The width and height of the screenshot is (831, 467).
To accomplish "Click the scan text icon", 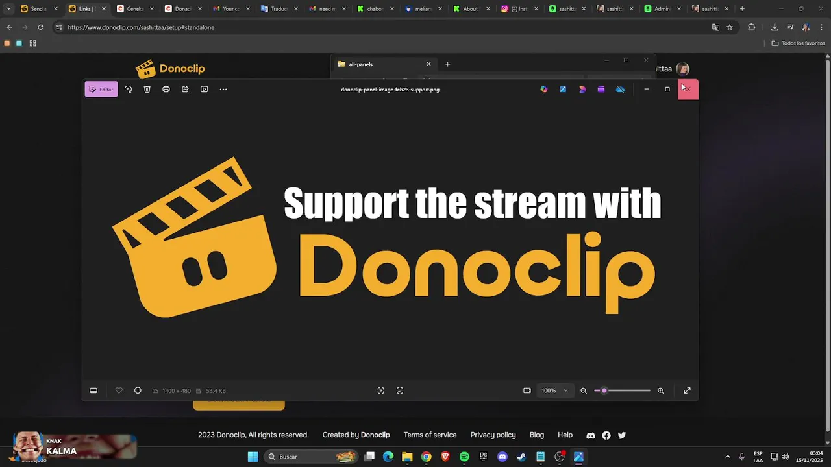I will click(400, 390).
